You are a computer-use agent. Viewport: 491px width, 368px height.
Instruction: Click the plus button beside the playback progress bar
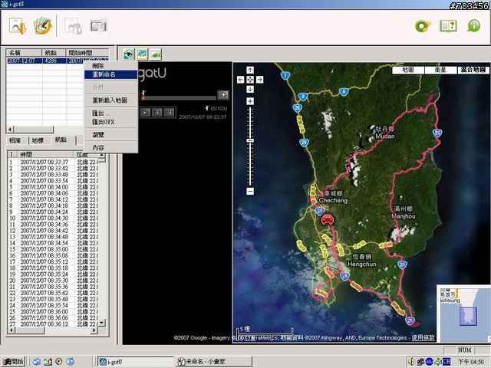(223, 94)
